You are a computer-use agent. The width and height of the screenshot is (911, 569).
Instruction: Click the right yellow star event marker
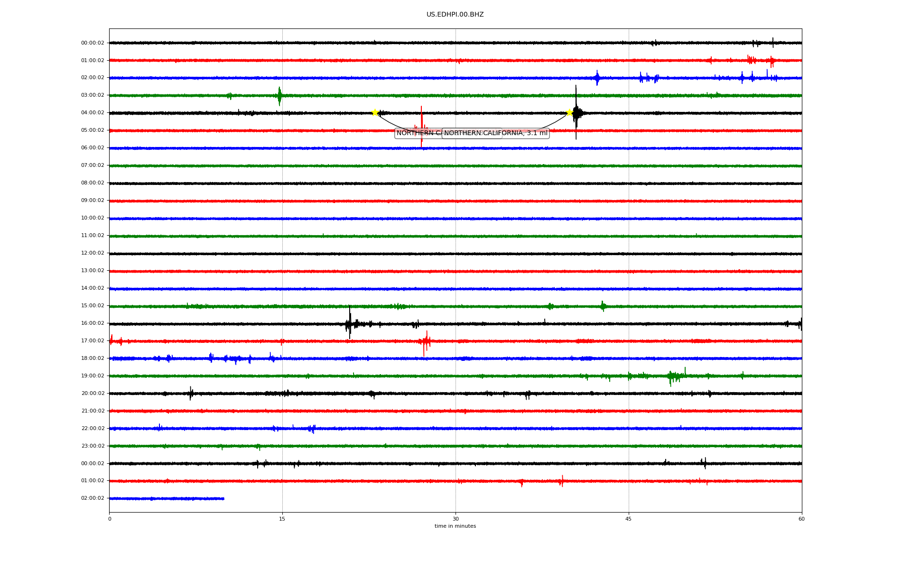569,112
